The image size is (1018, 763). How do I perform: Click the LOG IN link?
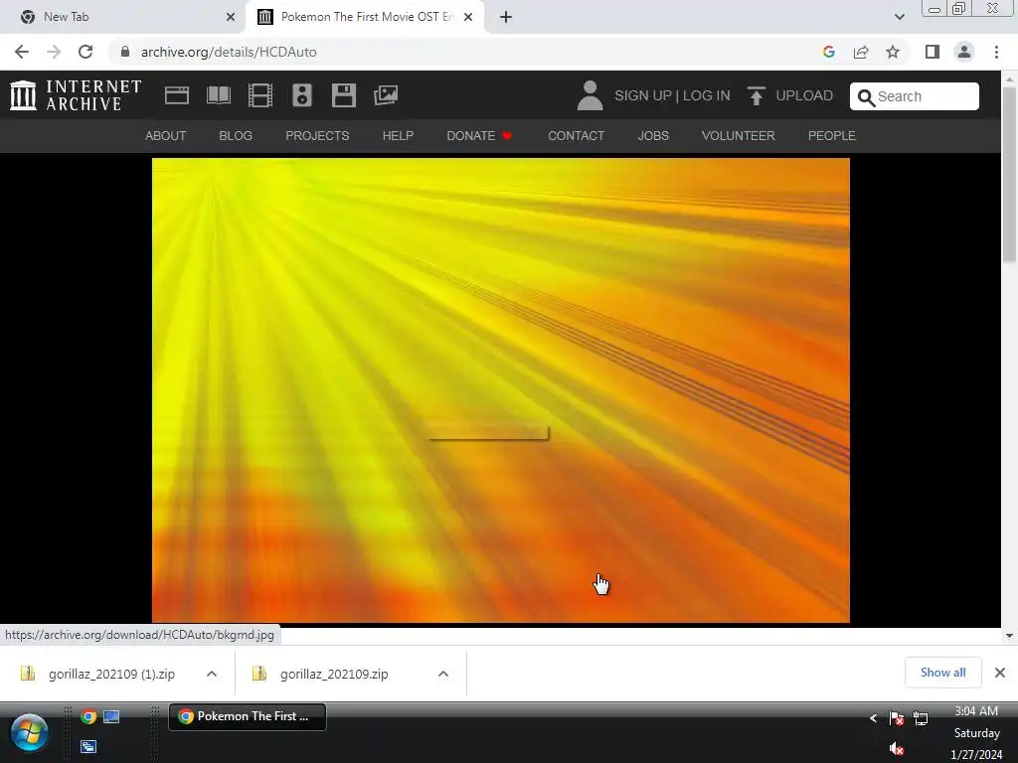707,96
